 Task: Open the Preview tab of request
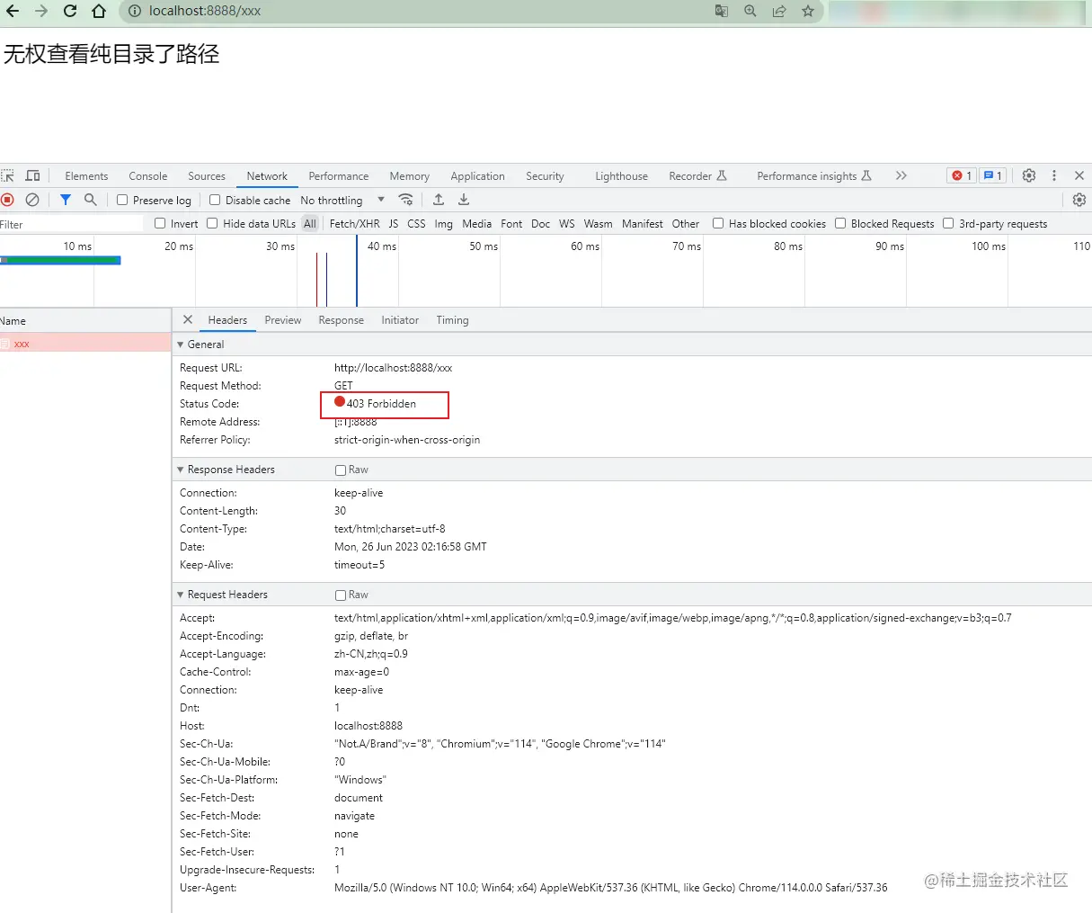[283, 320]
